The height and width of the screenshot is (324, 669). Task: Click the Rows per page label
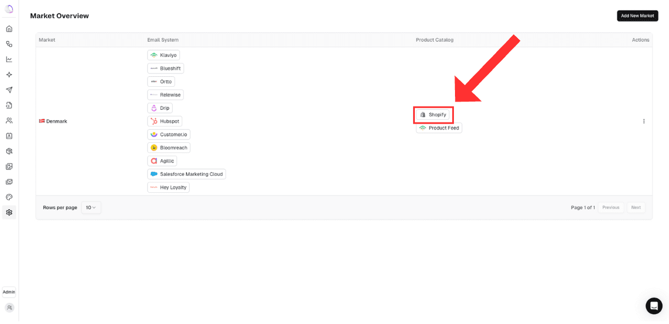click(x=60, y=208)
